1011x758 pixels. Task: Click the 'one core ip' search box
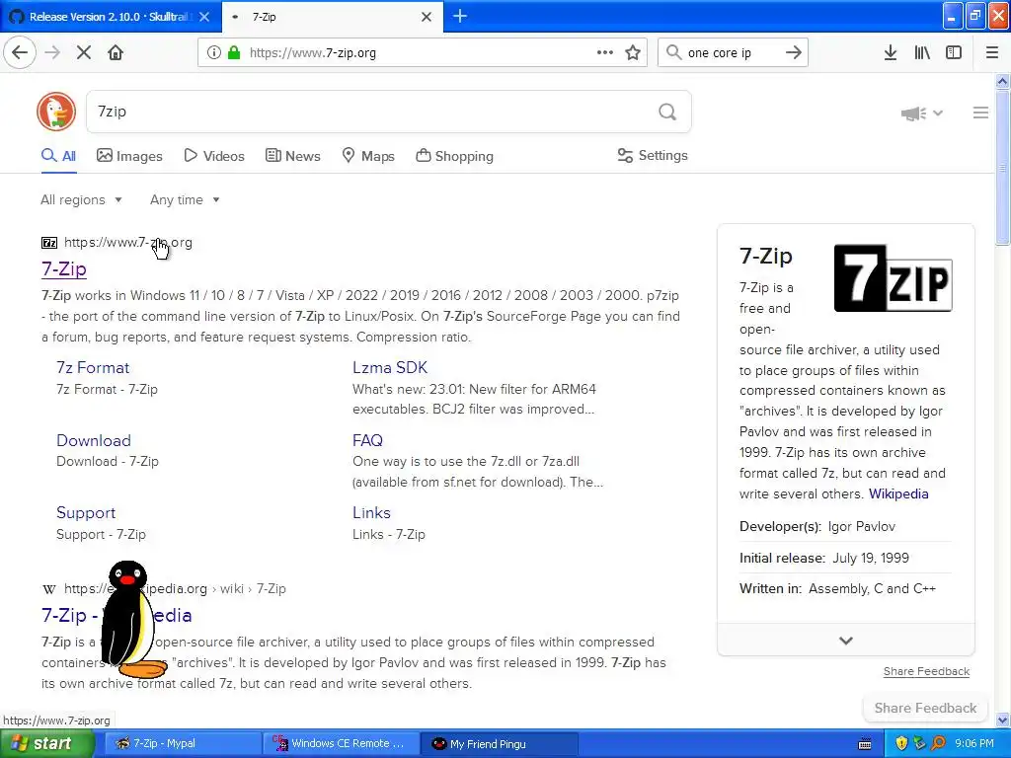click(x=732, y=52)
